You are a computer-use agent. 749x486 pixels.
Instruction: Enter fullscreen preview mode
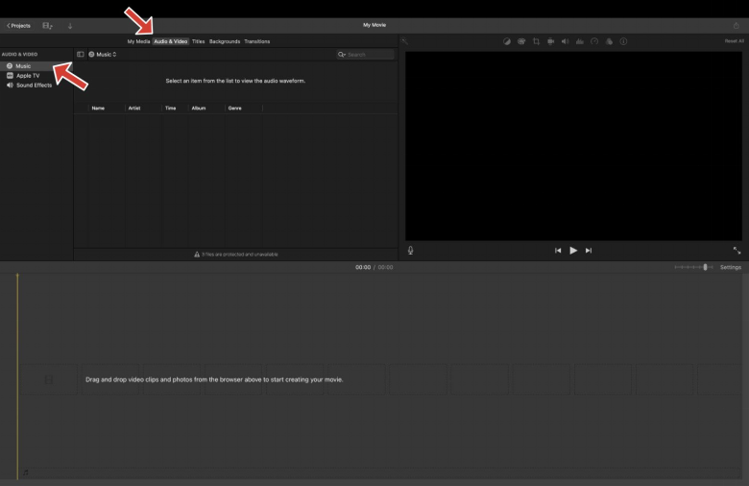[737, 251]
